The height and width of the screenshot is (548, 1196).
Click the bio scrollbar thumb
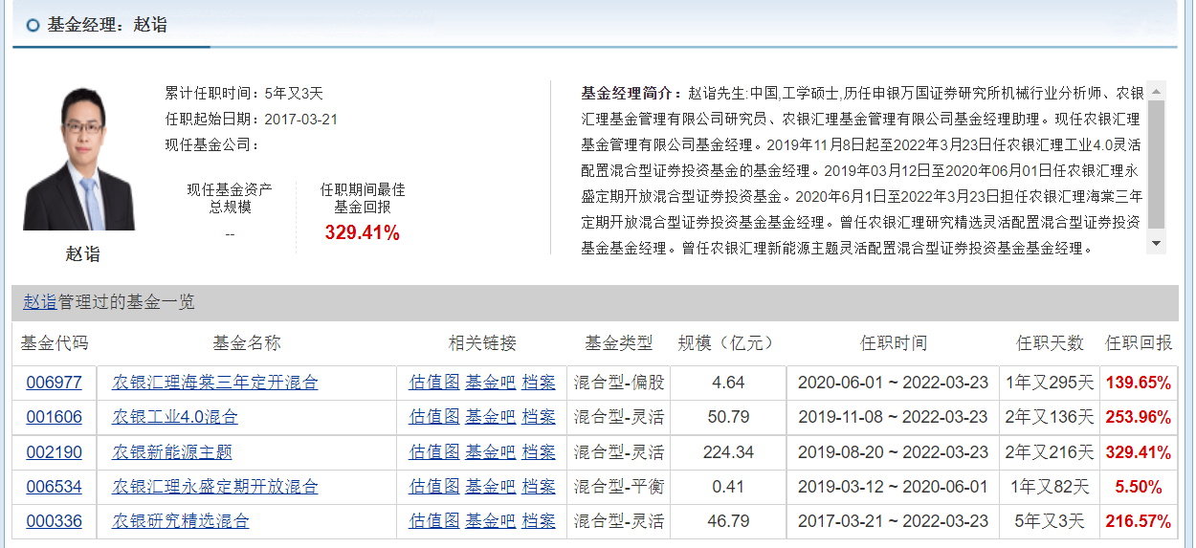point(1157,163)
